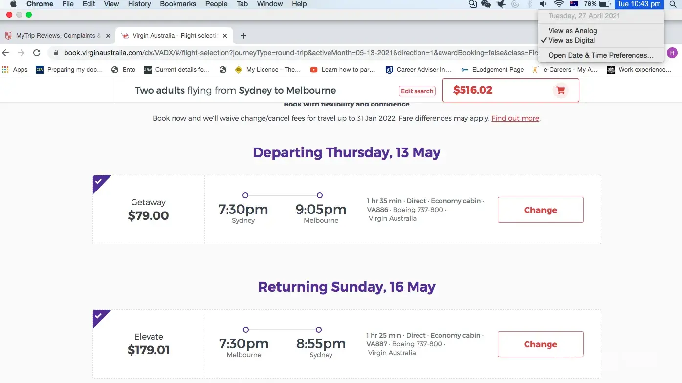682x383 pixels.
Task: Toggle the Getaway fare selected checkmark
Action: point(99,181)
